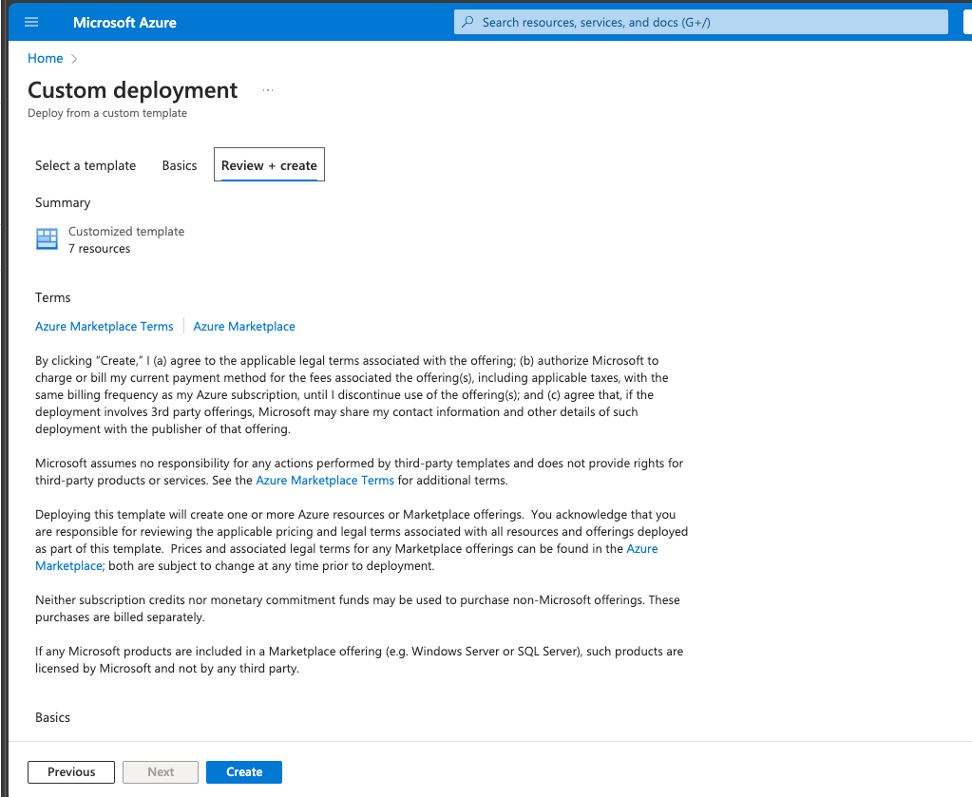The image size is (972, 797).
Task: Click the Customized template icon
Action: 48,238
